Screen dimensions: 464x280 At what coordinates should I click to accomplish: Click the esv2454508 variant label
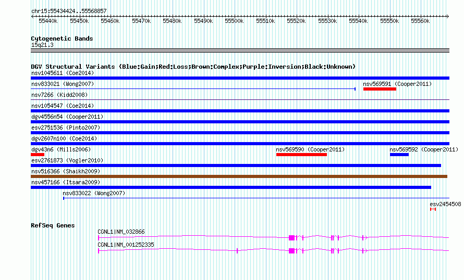(445, 204)
